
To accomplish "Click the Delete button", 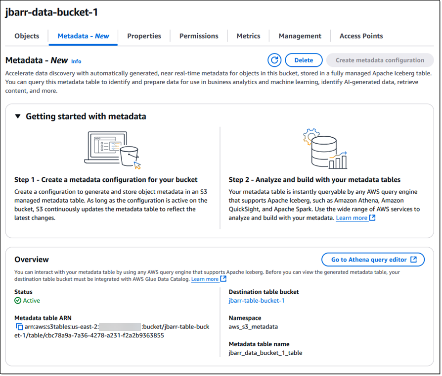I will tap(304, 60).
